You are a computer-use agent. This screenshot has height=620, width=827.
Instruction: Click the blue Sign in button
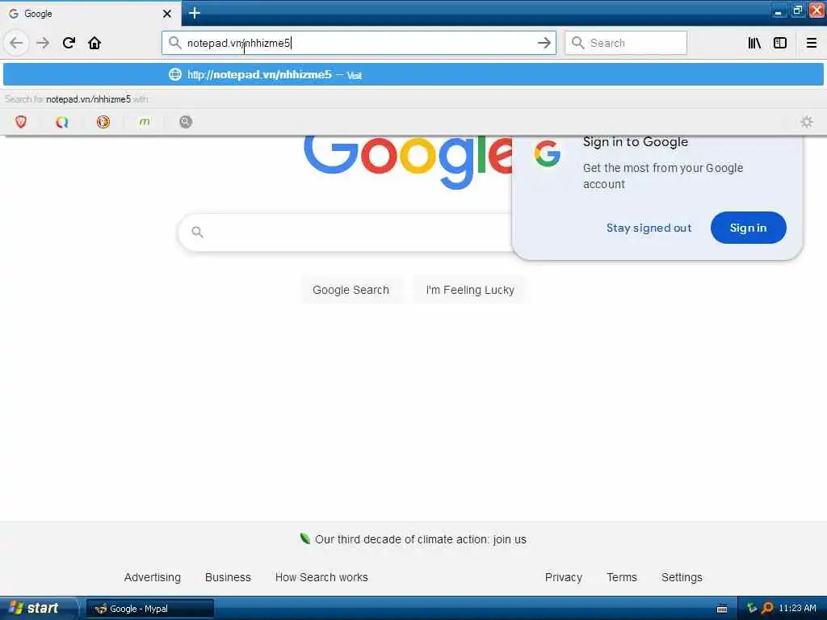tap(748, 228)
